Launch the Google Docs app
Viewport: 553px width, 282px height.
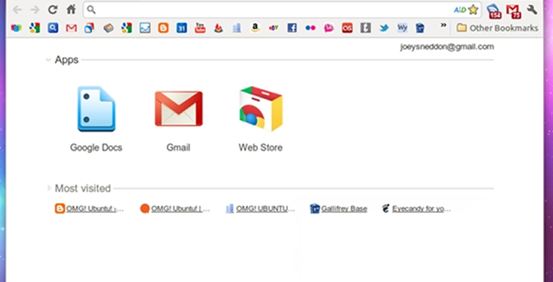[x=96, y=119]
